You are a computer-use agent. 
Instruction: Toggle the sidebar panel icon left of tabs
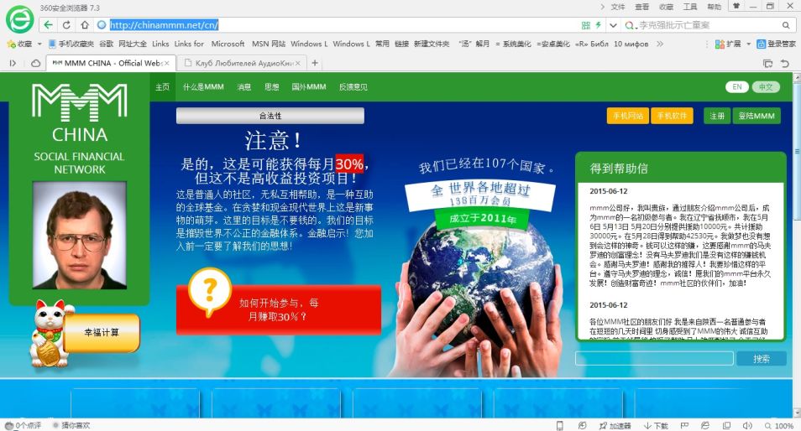point(13,63)
